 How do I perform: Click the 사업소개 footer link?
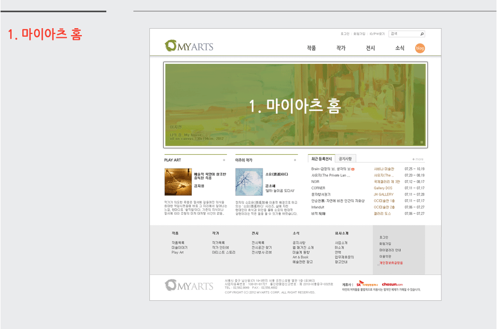click(341, 243)
